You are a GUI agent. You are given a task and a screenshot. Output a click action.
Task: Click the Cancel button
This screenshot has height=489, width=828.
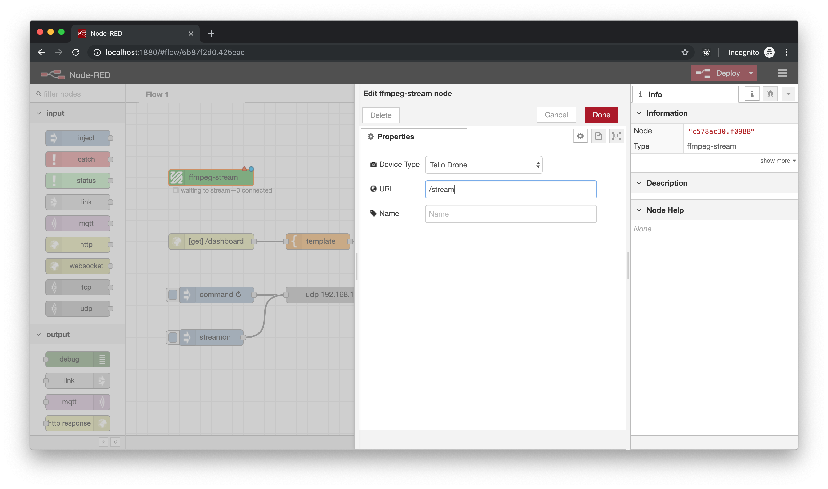[x=556, y=115]
